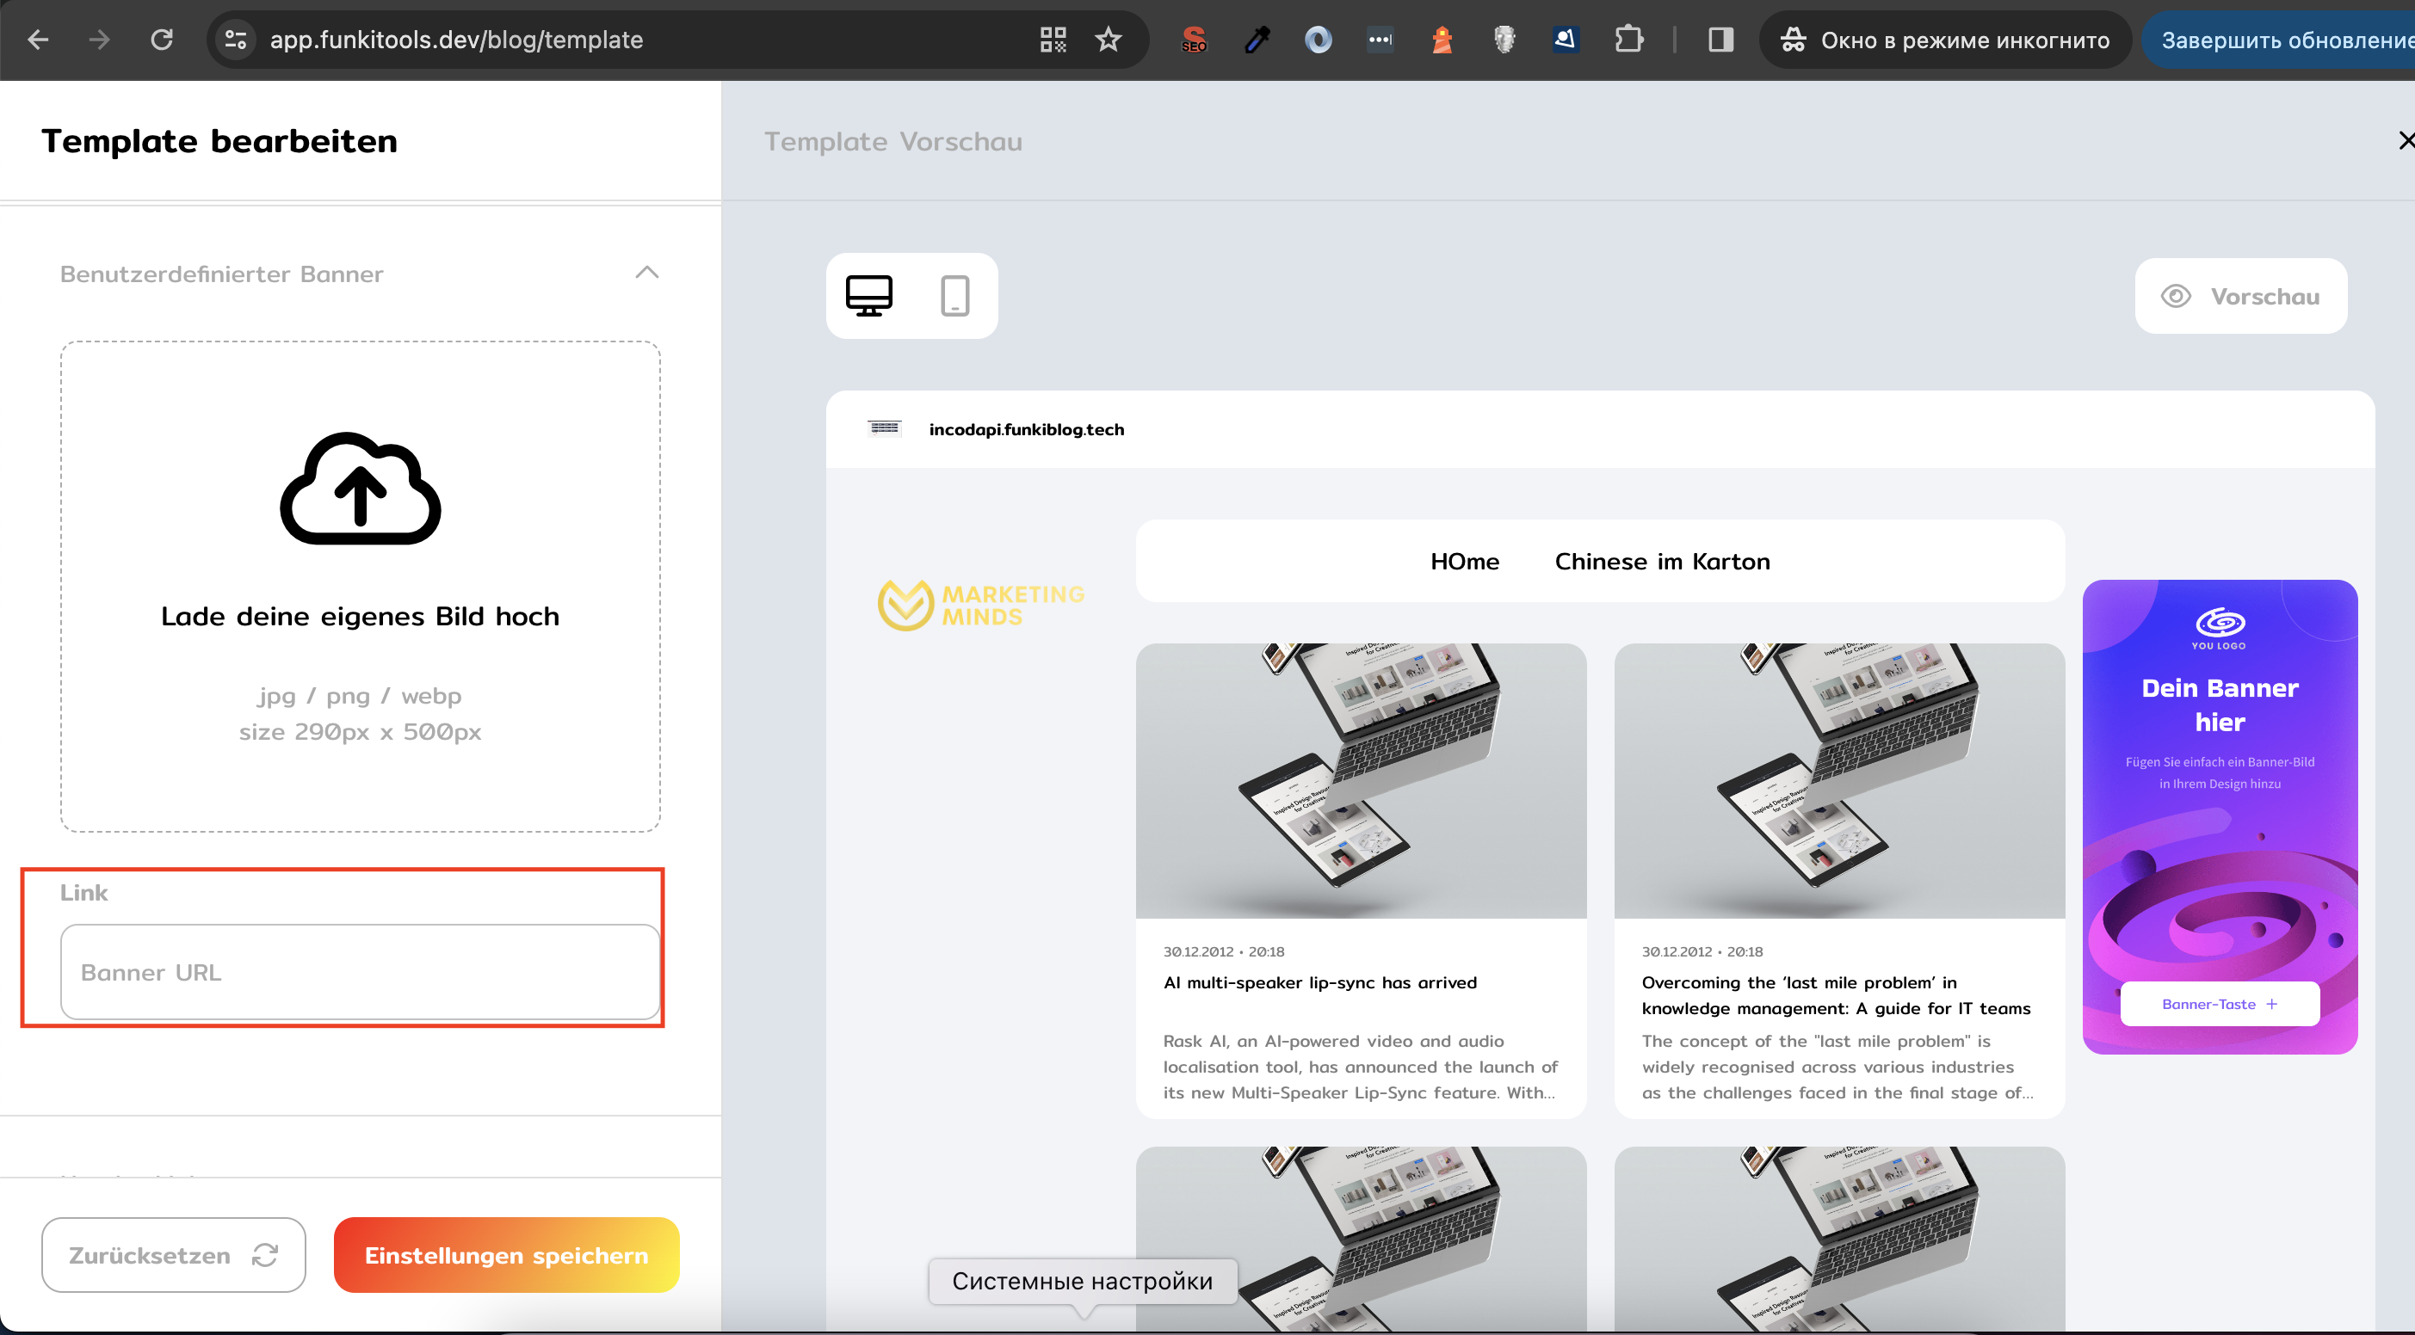
Task: Click the Zurücksetzen button
Action: click(x=174, y=1254)
